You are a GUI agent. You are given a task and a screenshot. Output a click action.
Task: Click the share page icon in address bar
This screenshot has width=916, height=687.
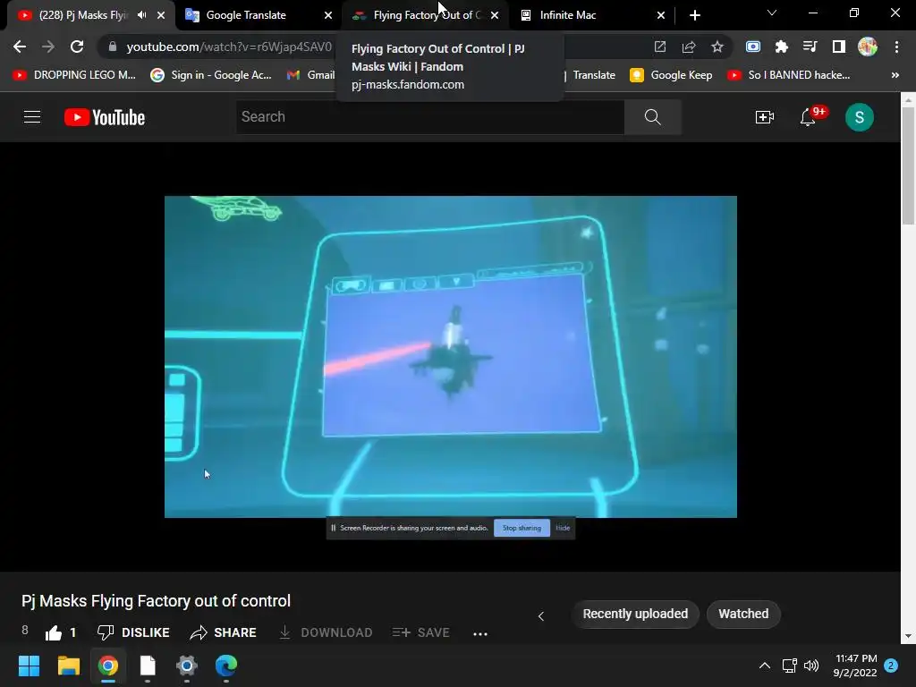pos(689,47)
